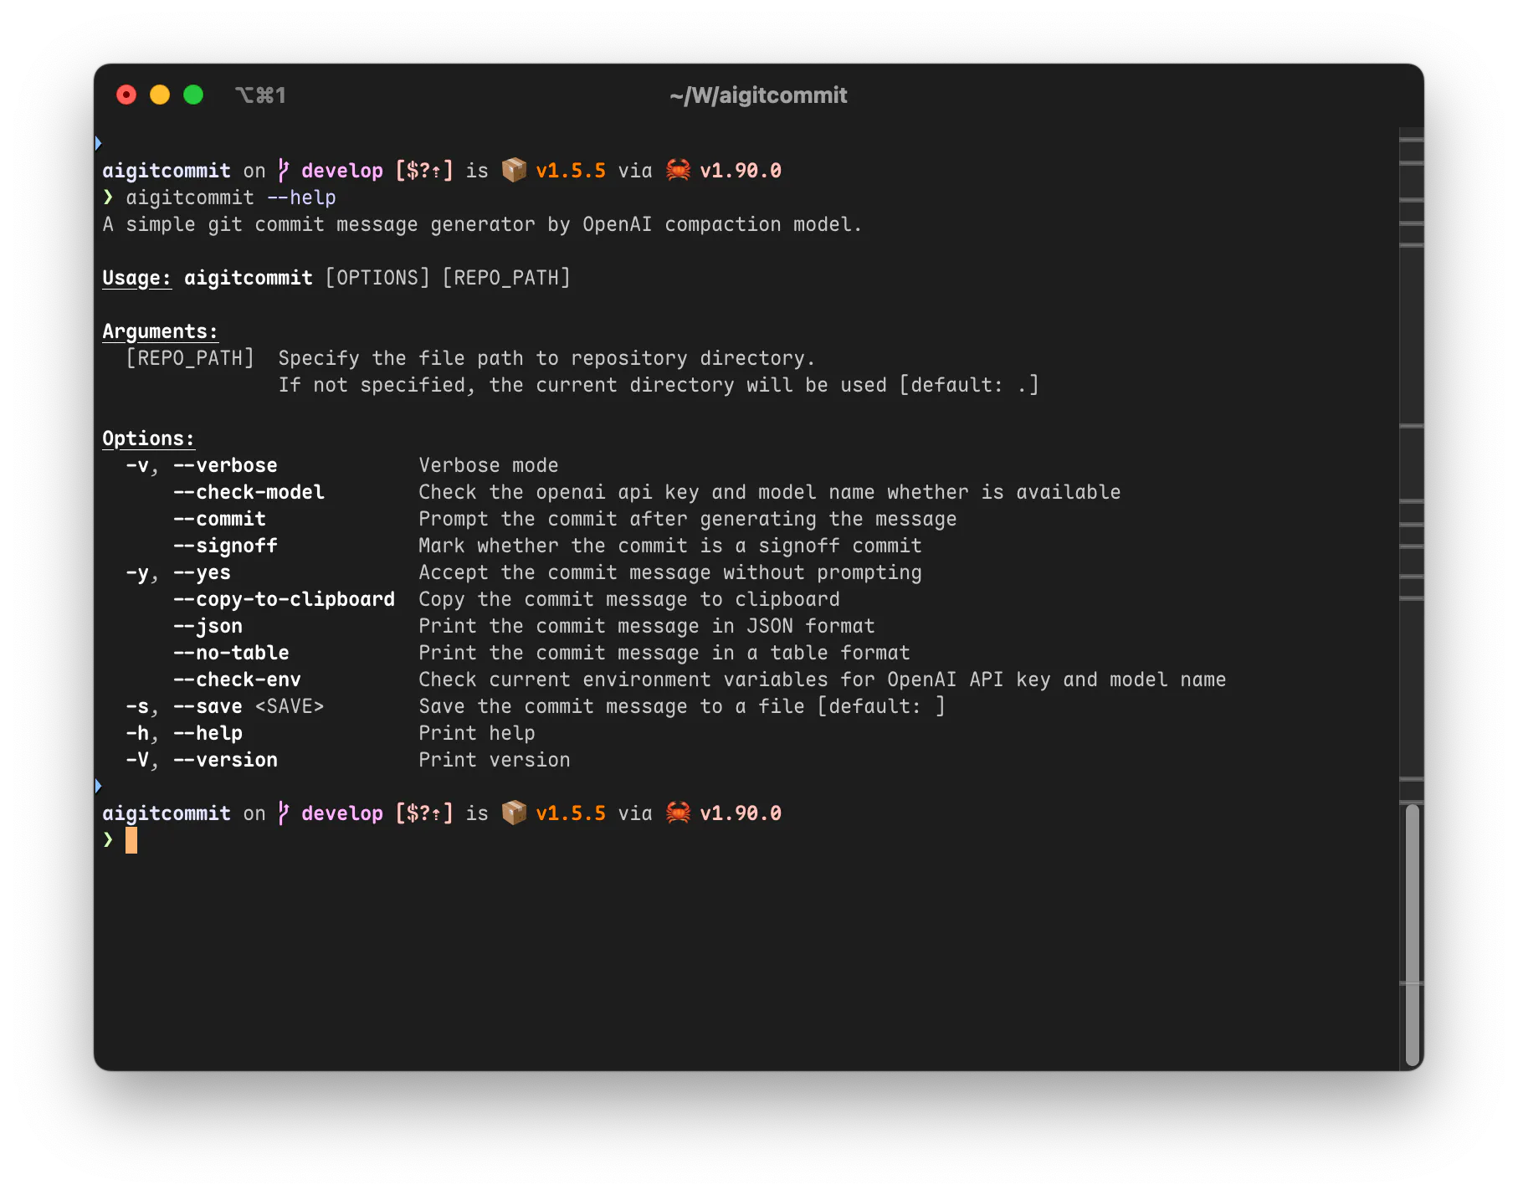Click the '--signoff' option text
The height and width of the screenshot is (1195, 1518).
point(225,546)
